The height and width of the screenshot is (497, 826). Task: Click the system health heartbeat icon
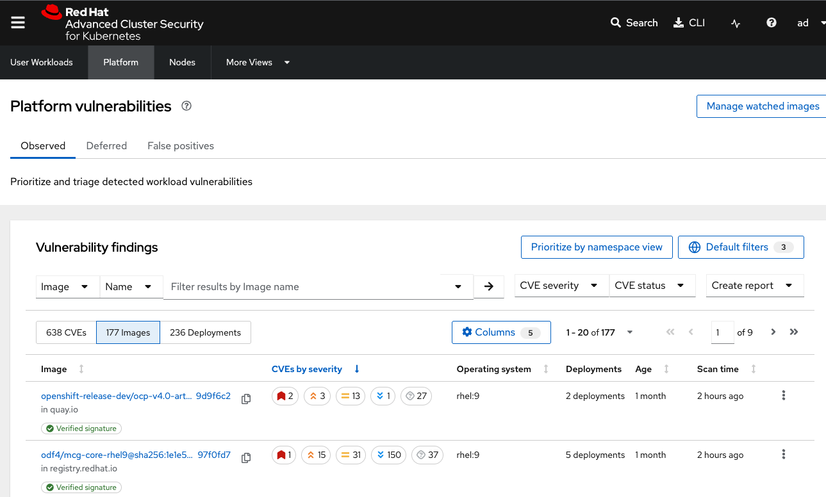coord(736,23)
